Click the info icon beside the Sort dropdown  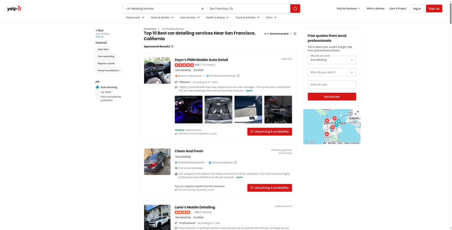point(295,34)
